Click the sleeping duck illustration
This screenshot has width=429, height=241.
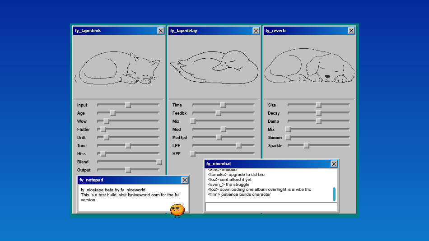tap(214, 68)
